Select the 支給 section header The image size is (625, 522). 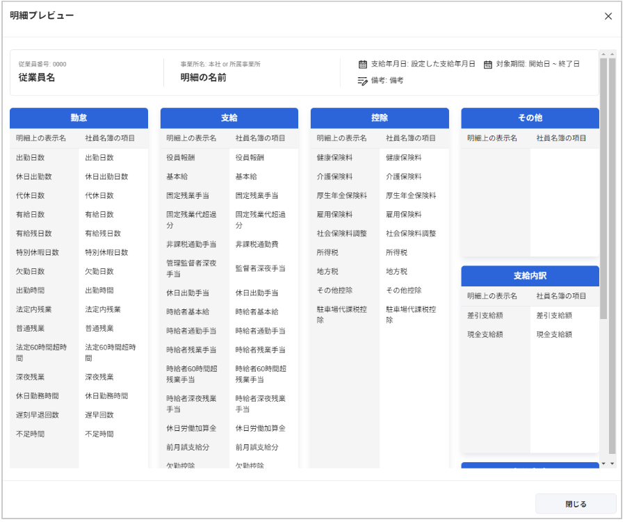229,118
